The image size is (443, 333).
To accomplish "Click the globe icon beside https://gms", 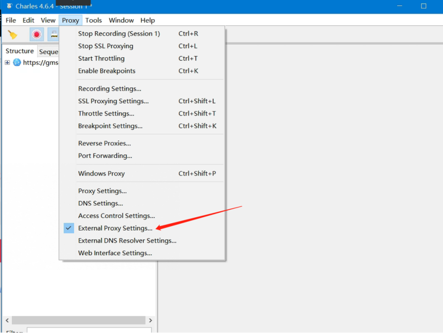I will click(17, 62).
